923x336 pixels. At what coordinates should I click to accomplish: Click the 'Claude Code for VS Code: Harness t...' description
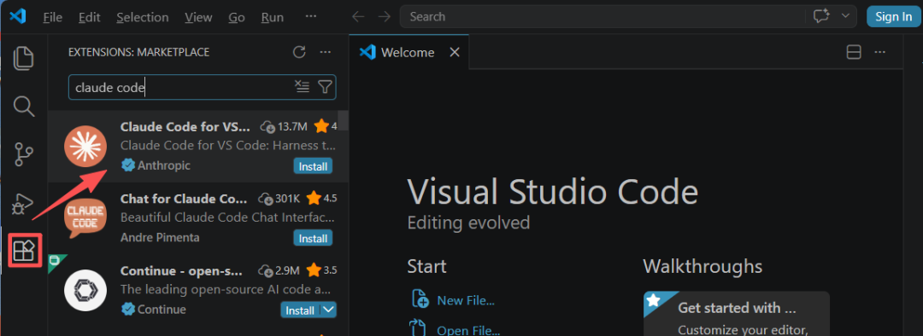coord(228,145)
